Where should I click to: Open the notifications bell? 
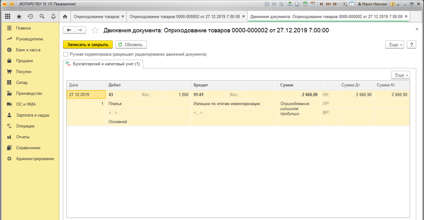coord(53,17)
